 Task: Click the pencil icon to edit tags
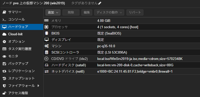pos(100,3)
